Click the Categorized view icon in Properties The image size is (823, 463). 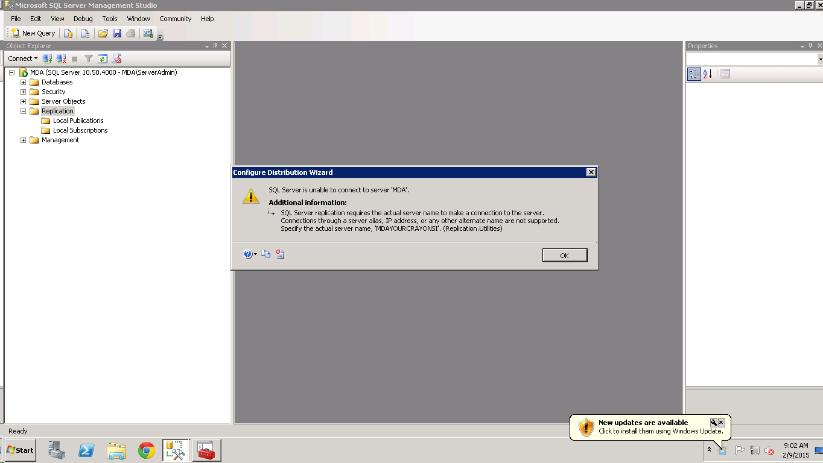click(x=694, y=74)
